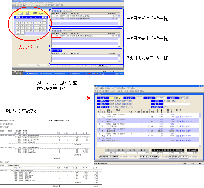The image size is (204, 188).
Task: Select order 1187 row in orders list
Action: (x=85, y=16)
